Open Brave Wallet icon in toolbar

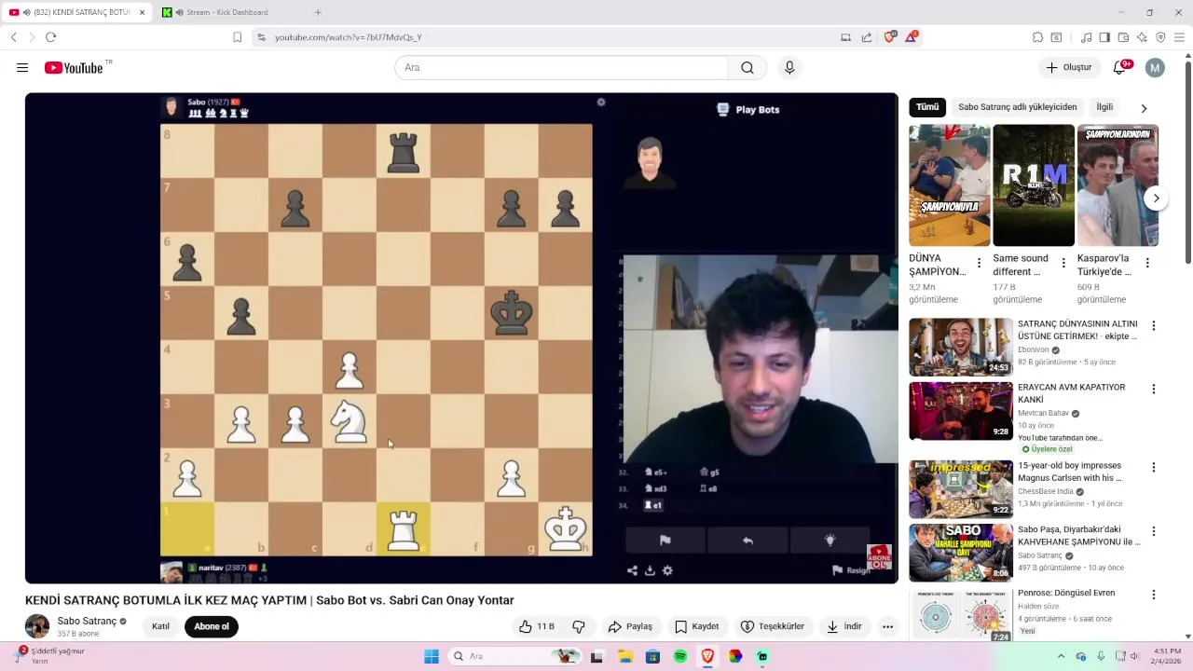pyautogui.click(x=1123, y=37)
